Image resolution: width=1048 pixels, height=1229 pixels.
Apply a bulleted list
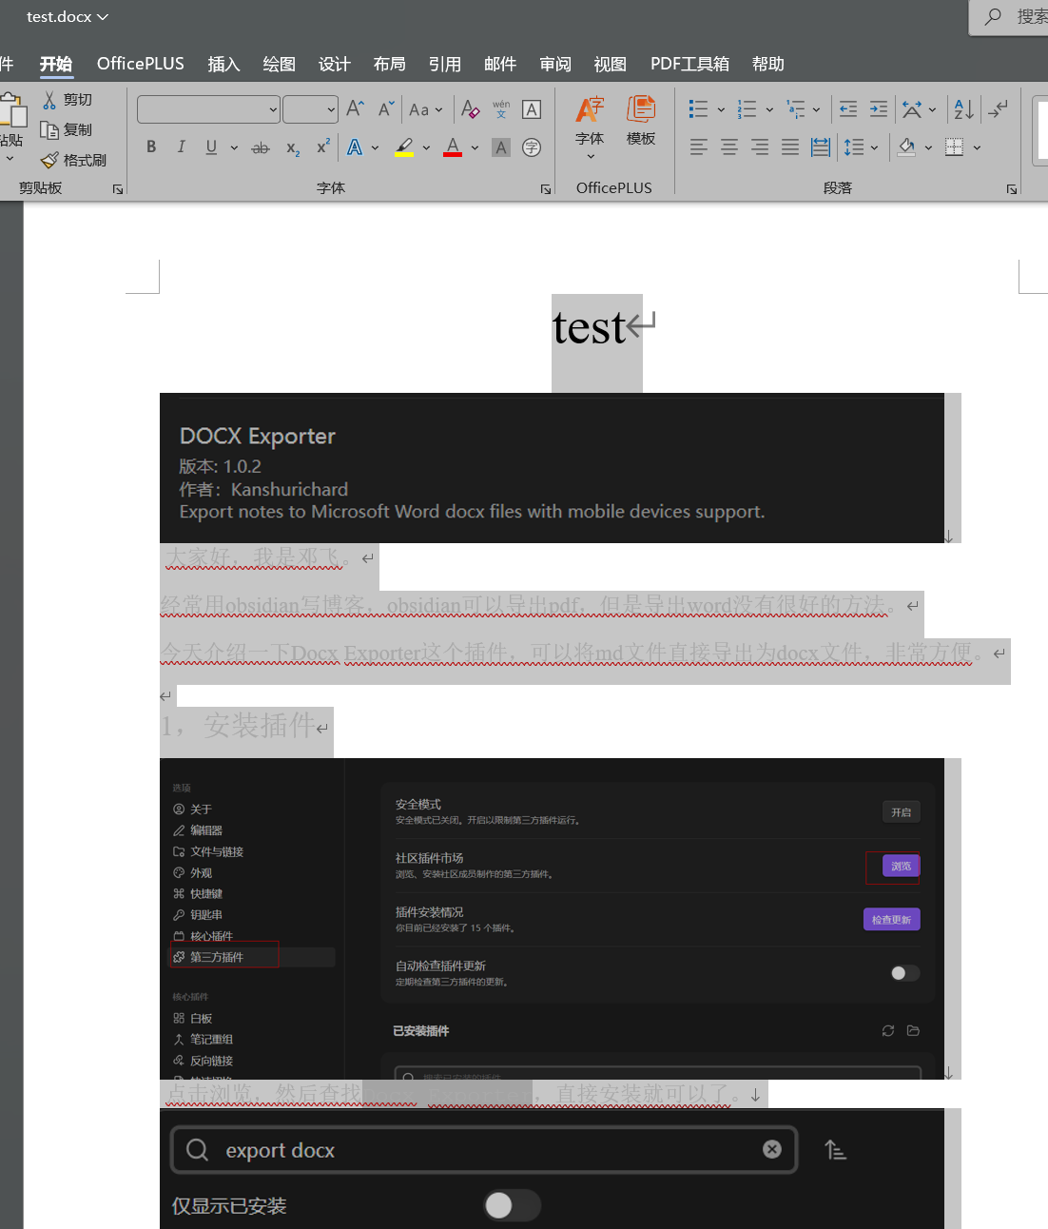698,109
